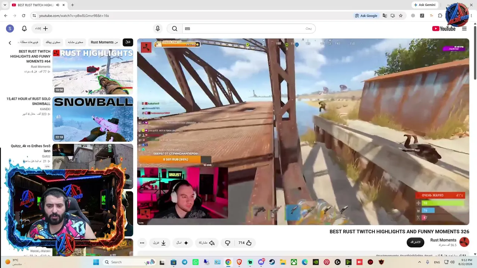The height and width of the screenshot is (268, 477).
Task: Go back in browser history
Action: [6, 16]
